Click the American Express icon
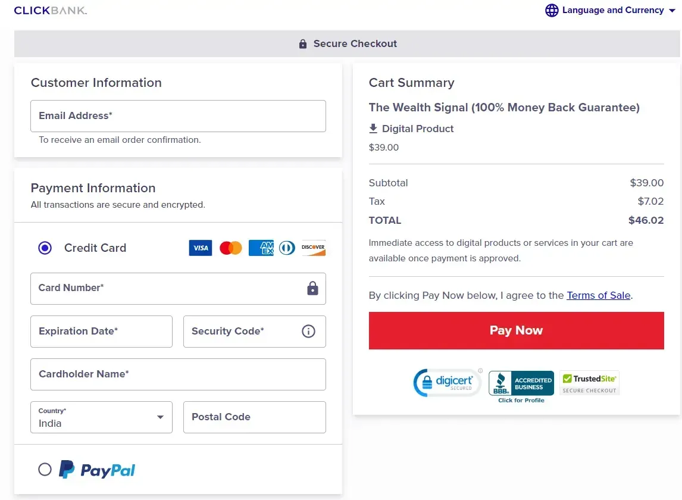The image size is (682, 500). (261, 248)
